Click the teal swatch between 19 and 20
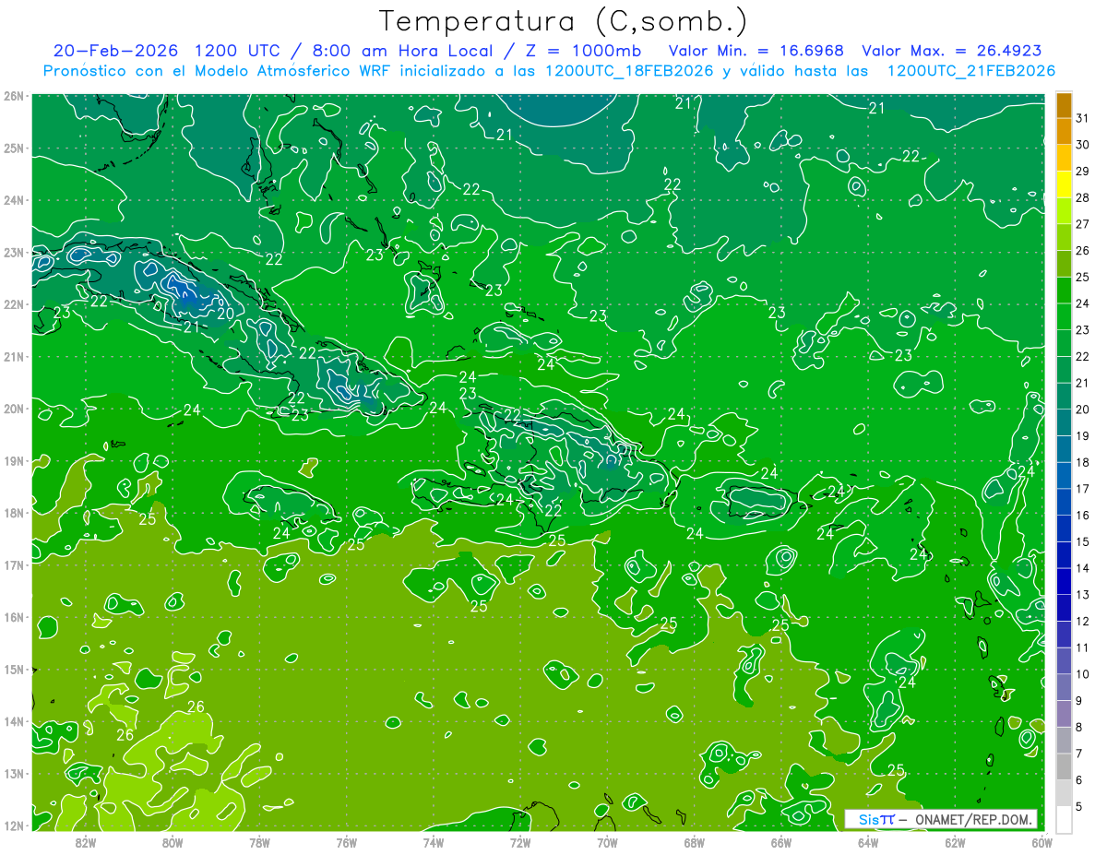1107x855 pixels. pos(1064,422)
